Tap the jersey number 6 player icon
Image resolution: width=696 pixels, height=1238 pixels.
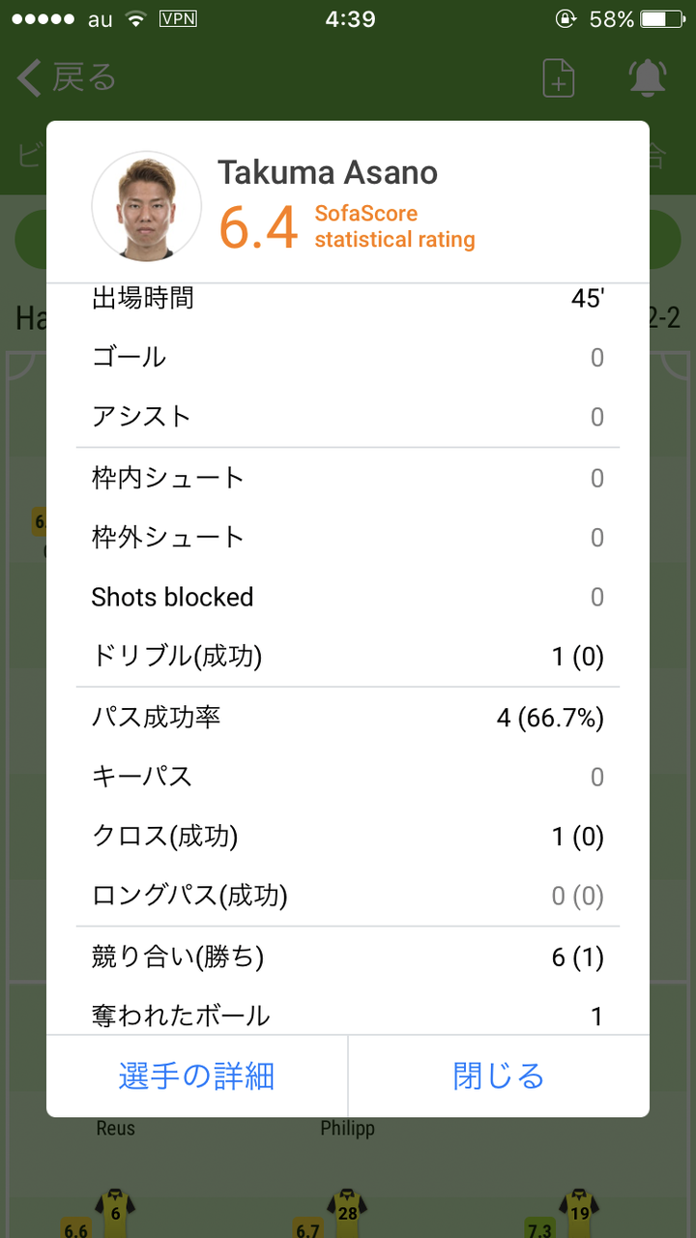pyautogui.click(x=115, y=1209)
